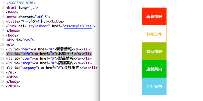Click the li id="shop" code line
Screen dimensions: 203x101
point(49,63)
